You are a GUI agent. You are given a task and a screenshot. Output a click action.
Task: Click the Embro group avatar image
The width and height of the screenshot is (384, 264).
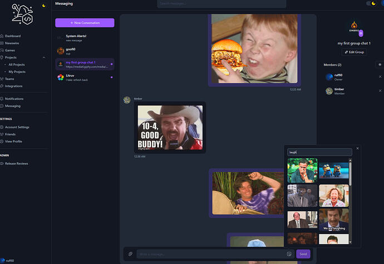point(354,27)
